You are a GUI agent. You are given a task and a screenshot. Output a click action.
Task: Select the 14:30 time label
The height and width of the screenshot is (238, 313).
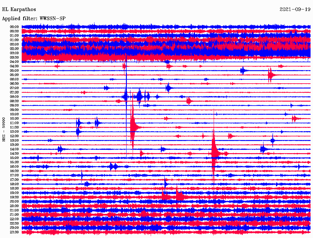14,153
